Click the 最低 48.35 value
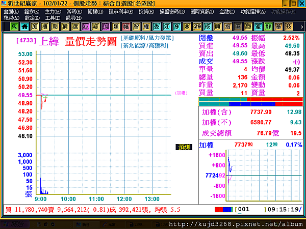The width and height of the screenshot is (306, 229). pyautogui.click(x=292, y=53)
